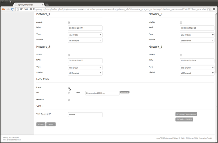Click the Network_3 MAC address field
The width and height of the screenshot is (218, 143).
pos(85,61)
